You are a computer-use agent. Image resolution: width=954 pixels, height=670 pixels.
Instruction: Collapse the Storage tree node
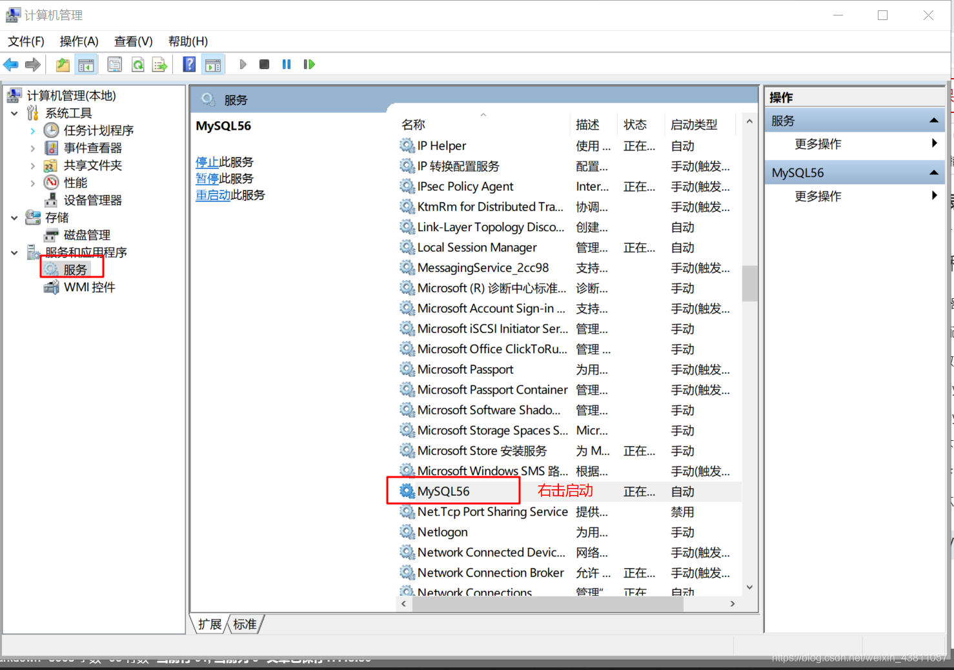point(14,218)
